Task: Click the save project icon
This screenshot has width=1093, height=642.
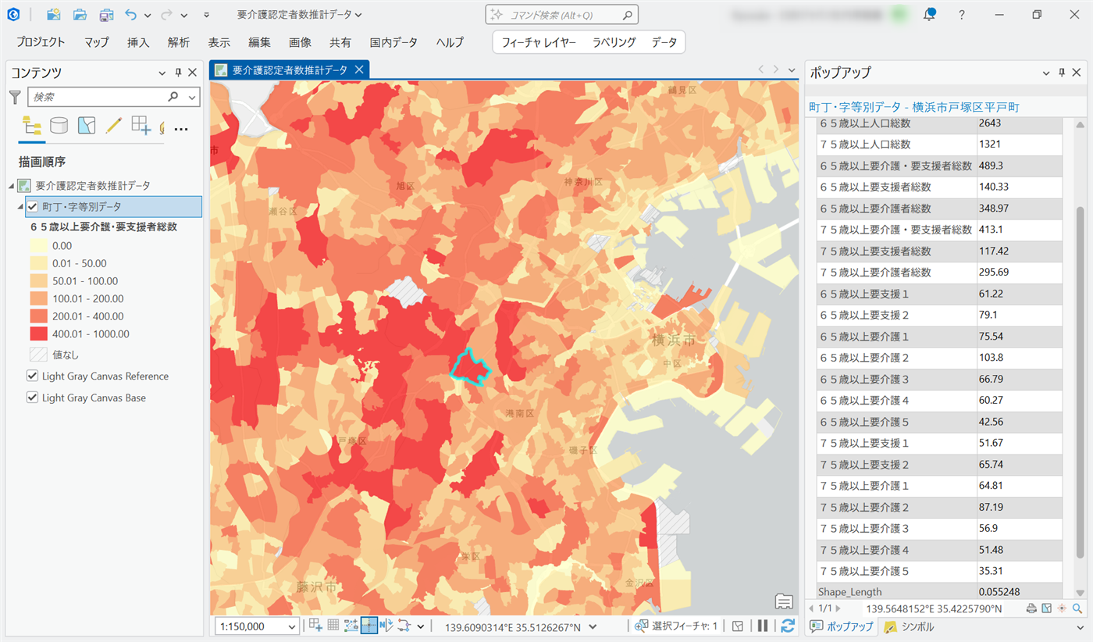Action: coord(106,15)
